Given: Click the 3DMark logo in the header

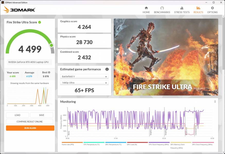Looking at the screenshot, I should [x=19, y=9].
